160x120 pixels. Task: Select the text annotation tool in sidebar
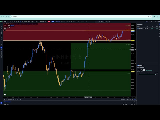click(1, 33)
